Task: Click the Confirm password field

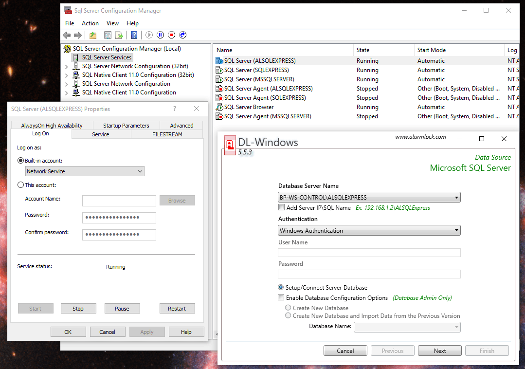Action: point(119,235)
